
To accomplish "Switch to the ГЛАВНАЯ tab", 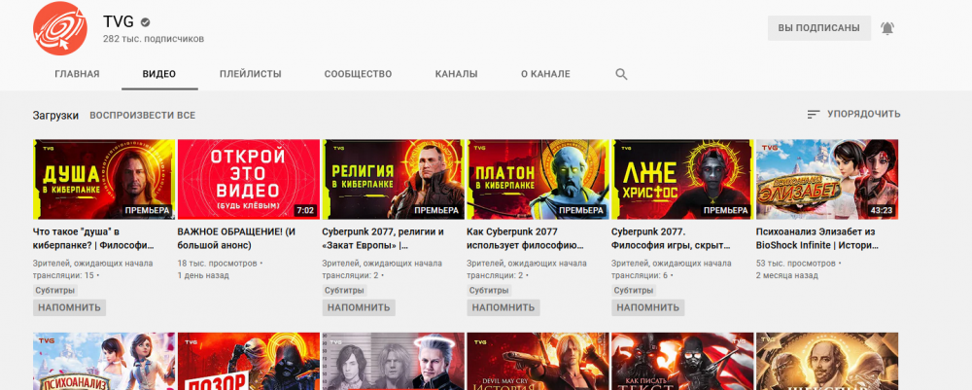I will click(77, 74).
